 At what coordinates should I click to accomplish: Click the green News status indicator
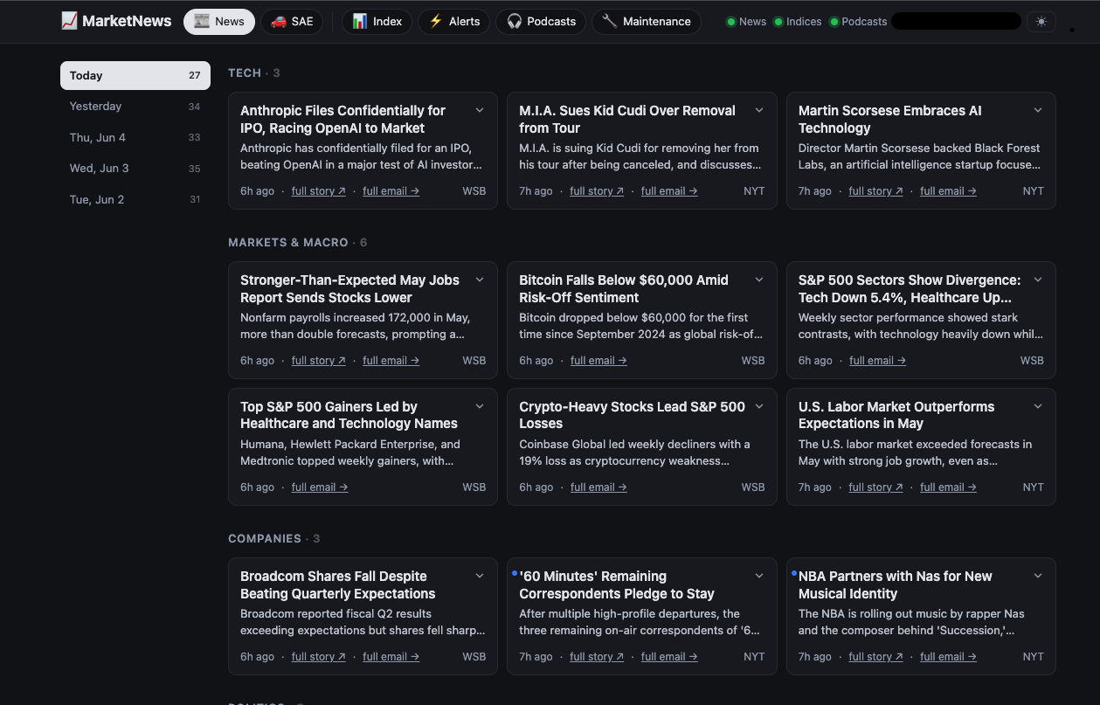click(x=731, y=22)
